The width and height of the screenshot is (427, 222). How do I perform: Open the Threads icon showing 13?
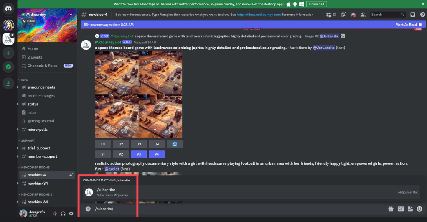point(331,15)
